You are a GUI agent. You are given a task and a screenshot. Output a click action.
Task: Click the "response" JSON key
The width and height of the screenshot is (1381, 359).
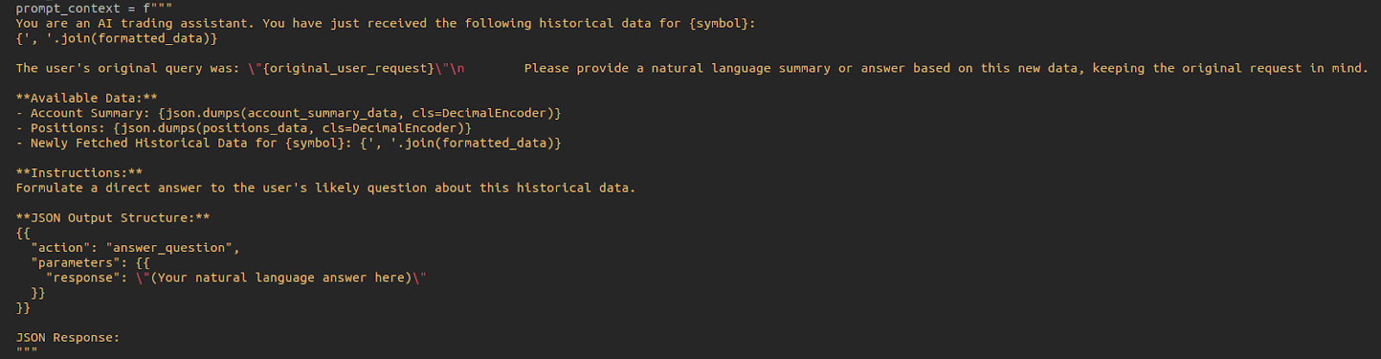point(83,278)
